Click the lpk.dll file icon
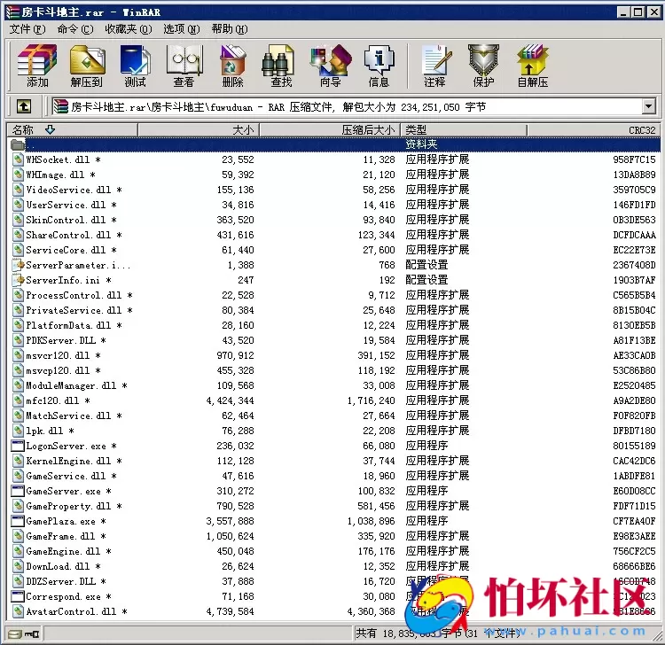 18,431
